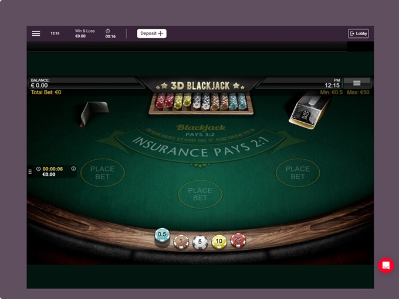Select the white 5 chip
The height and width of the screenshot is (299, 399).
click(x=200, y=242)
